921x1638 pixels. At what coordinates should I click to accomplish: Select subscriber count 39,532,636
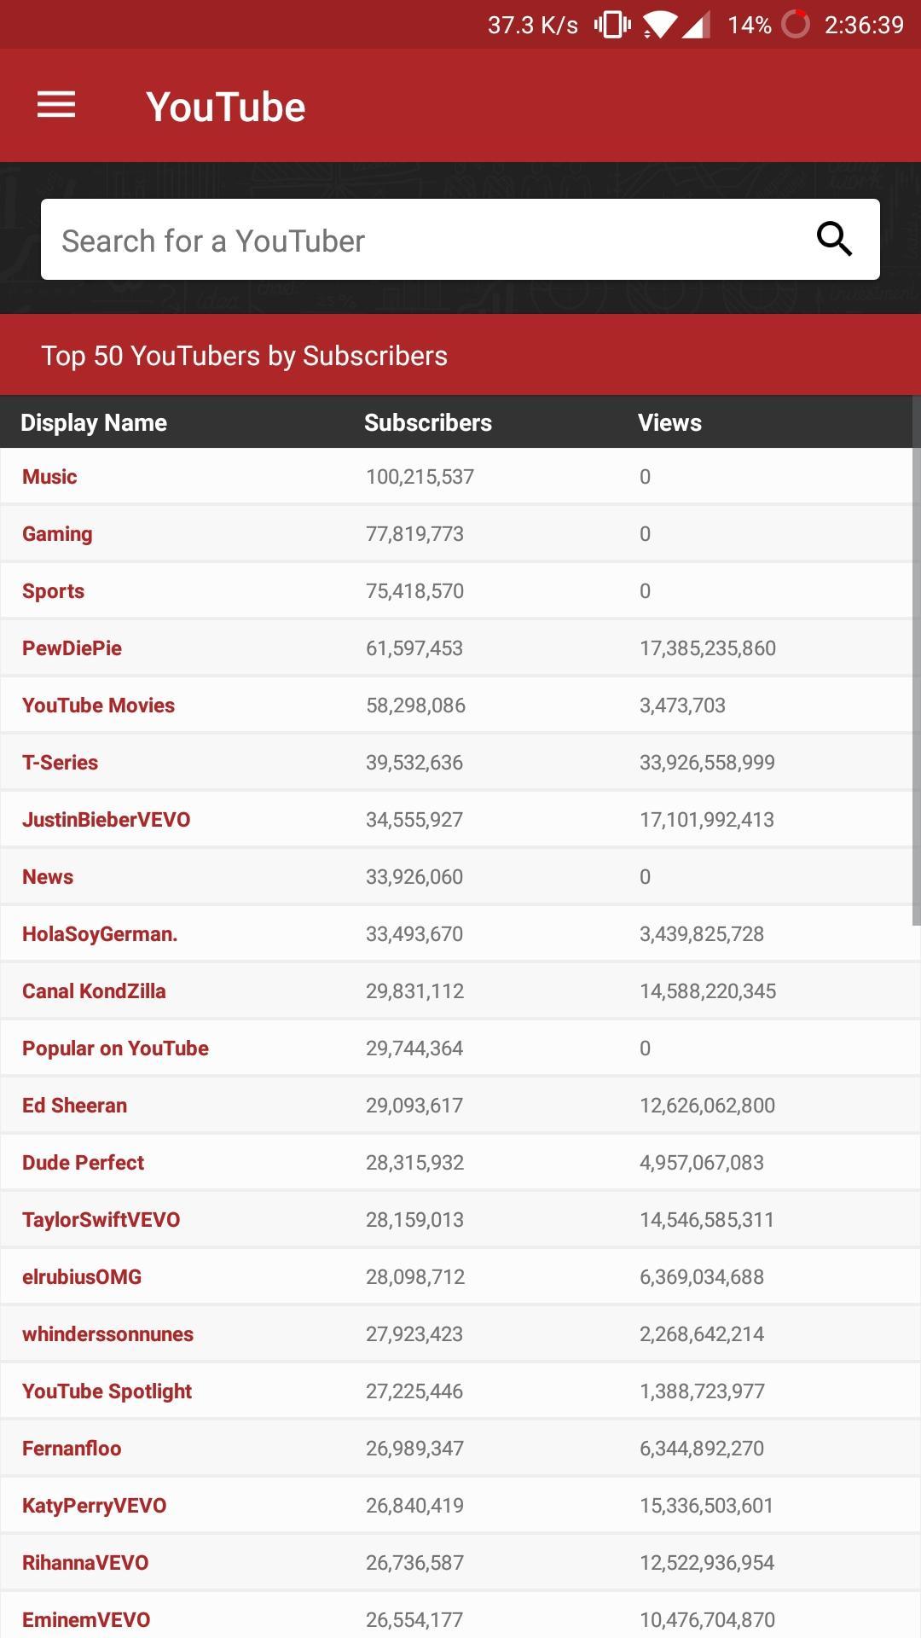point(414,763)
